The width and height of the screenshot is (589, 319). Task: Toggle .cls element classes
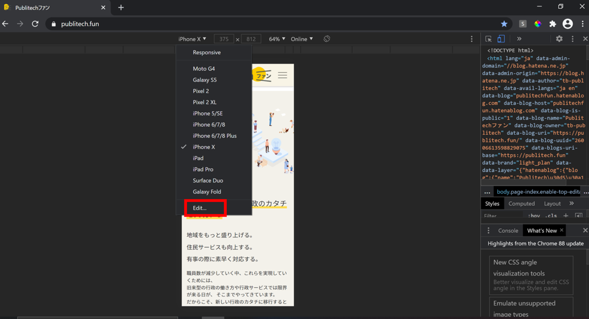coord(551,216)
